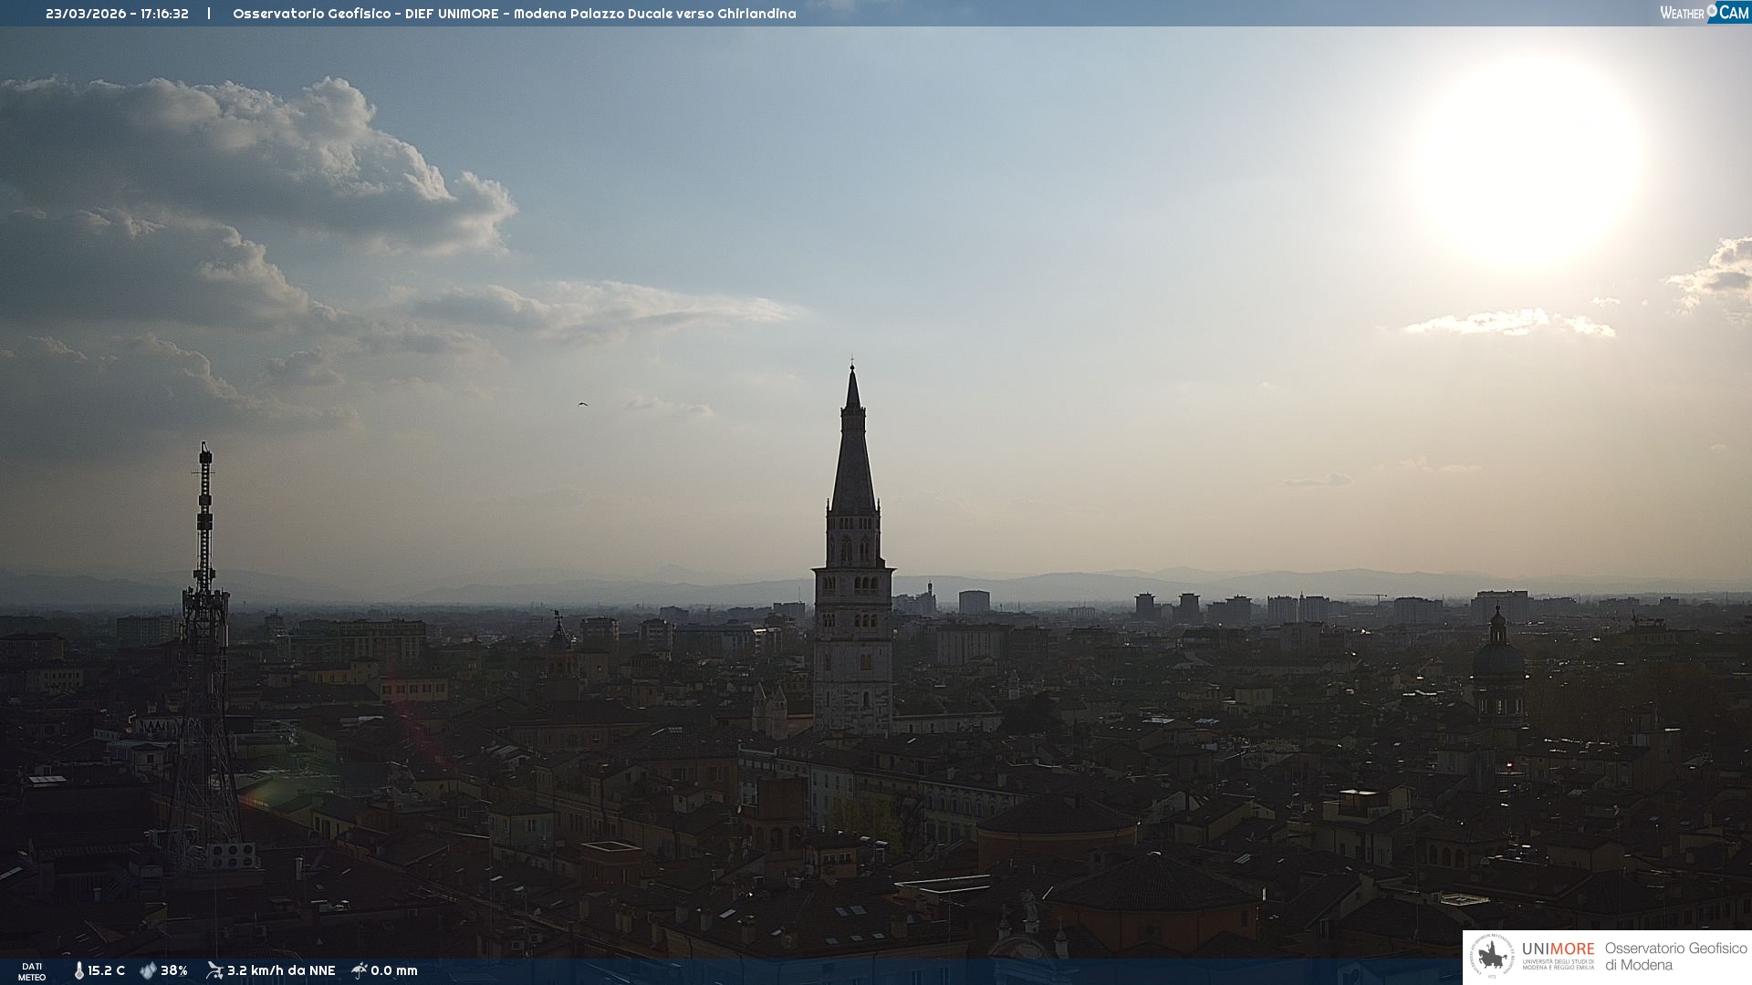Click the Ghirlandina tower spire
Screen dimensions: 1752x985
pos(853,447)
